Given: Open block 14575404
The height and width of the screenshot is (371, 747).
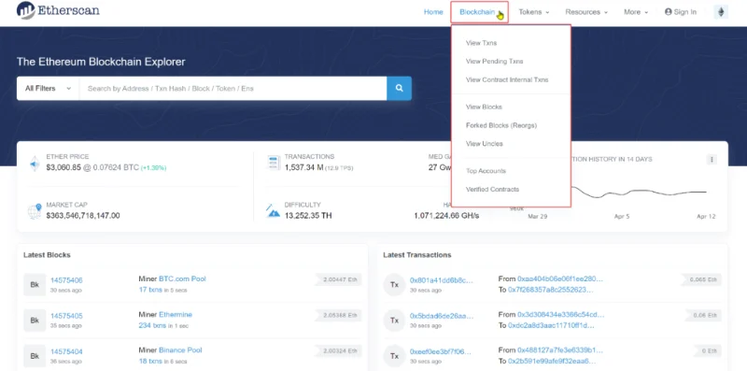Looking at the screenshot, I should coord(66,352).
